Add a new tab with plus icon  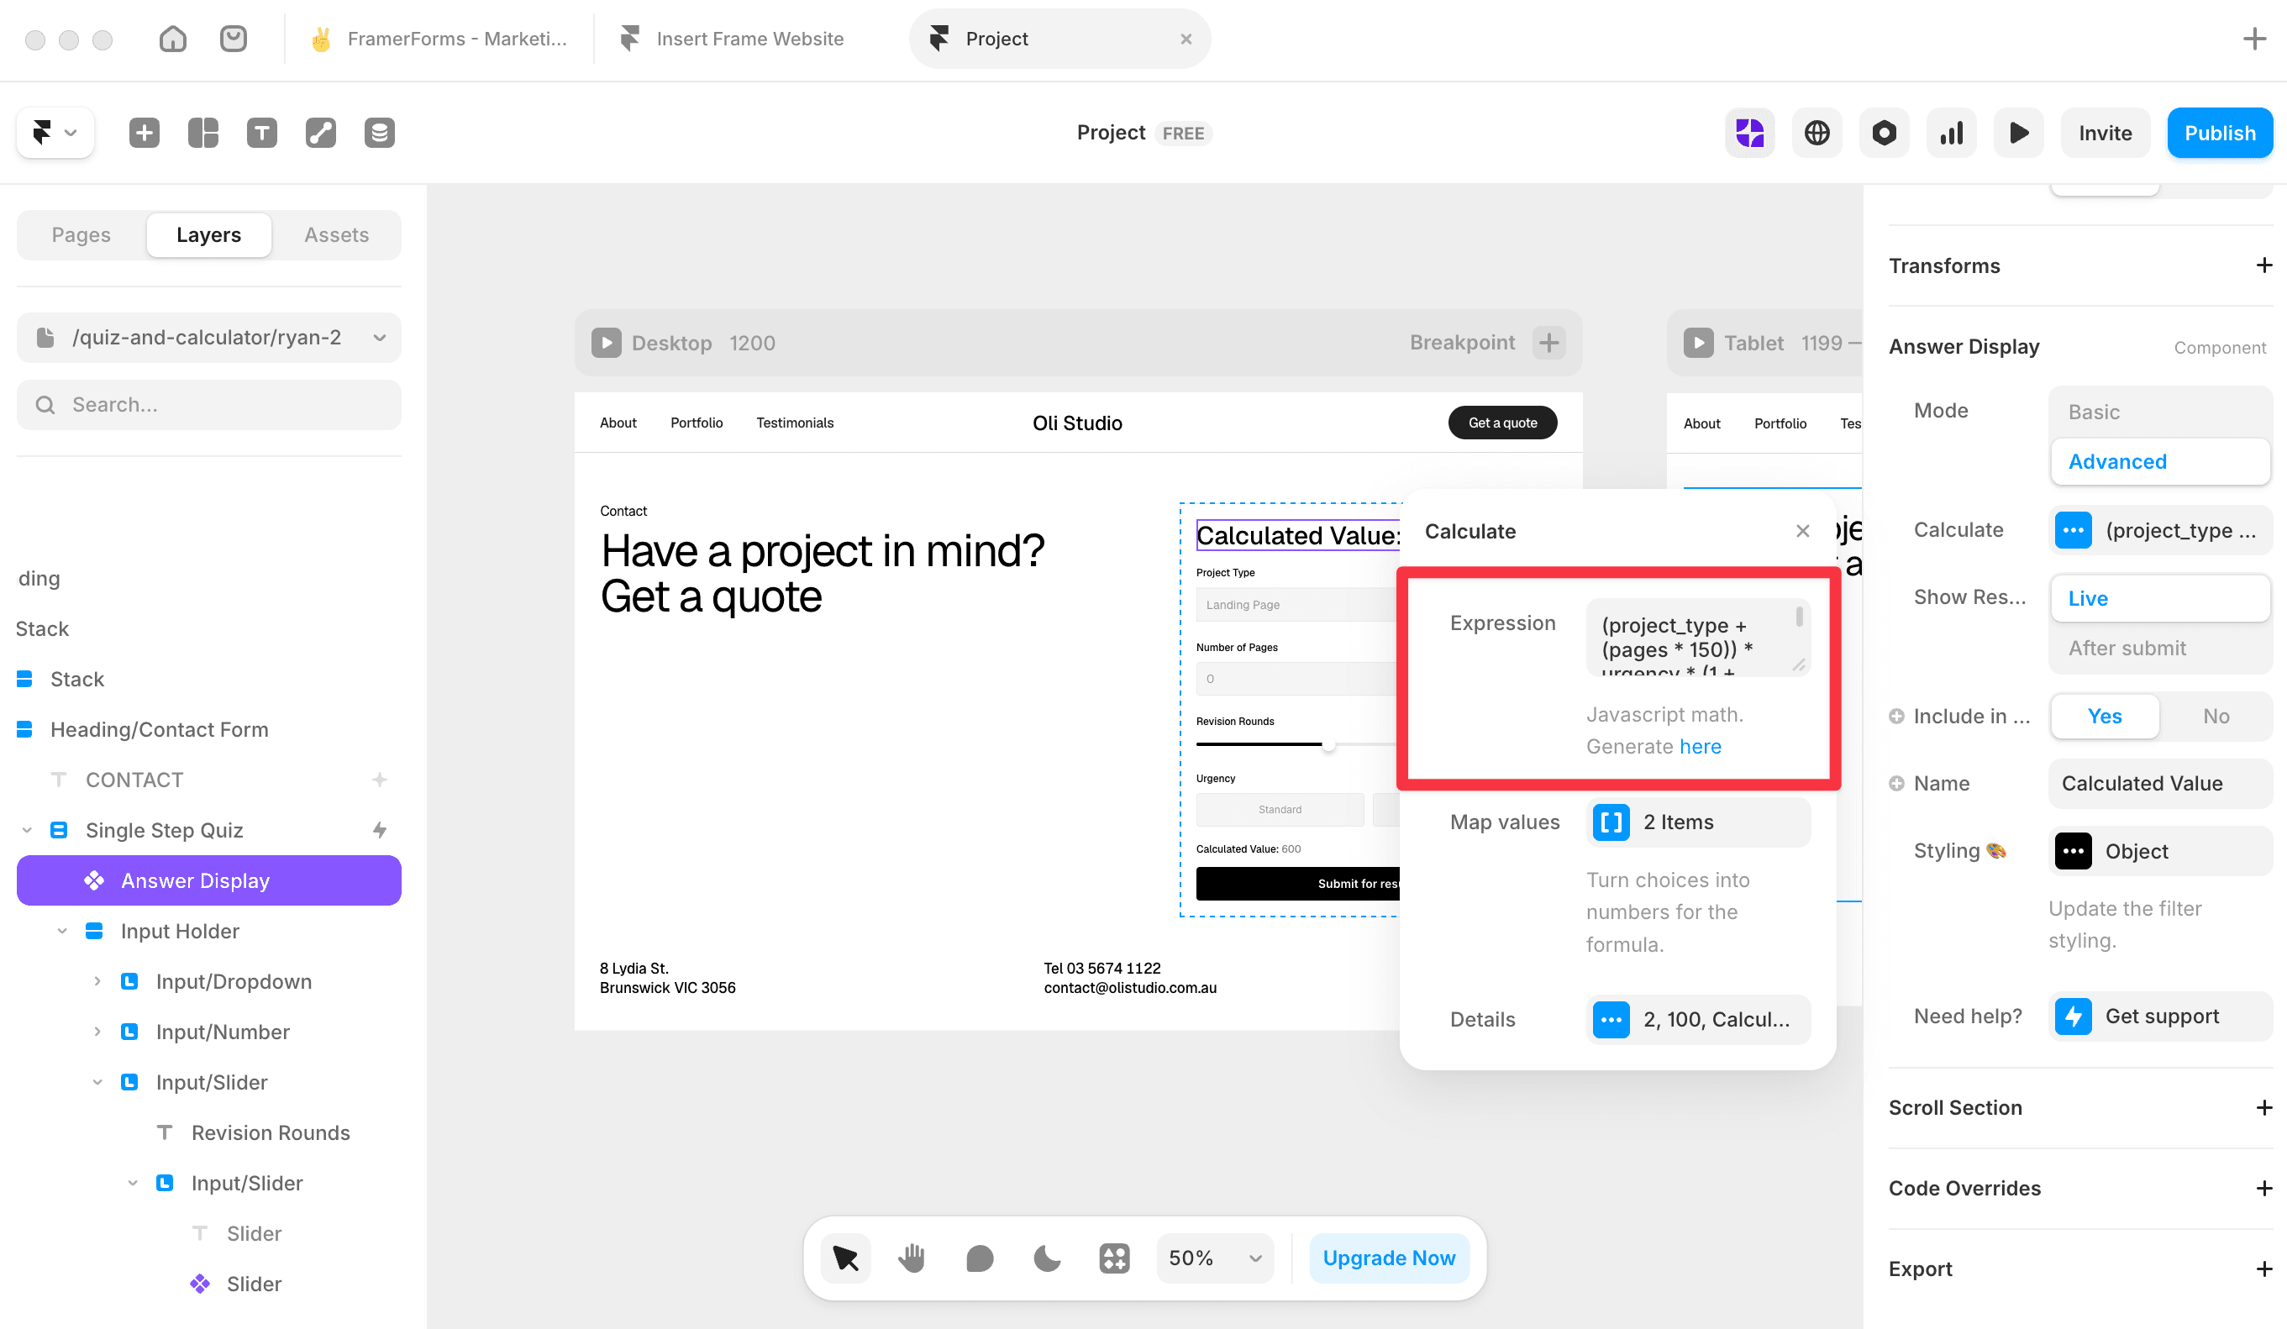(x=2254, y=39)
